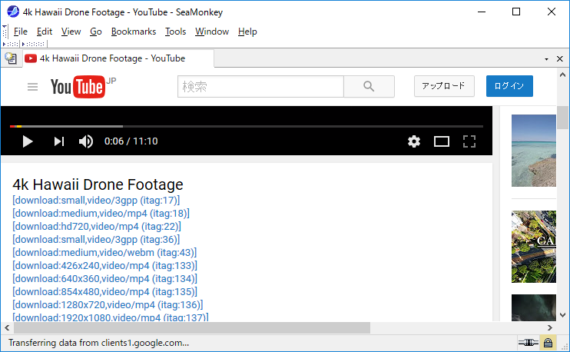The width and height of the screenshot is (570, 352).
Task: Open the list all tabs dropdown arrow
Action: (546, 59)
